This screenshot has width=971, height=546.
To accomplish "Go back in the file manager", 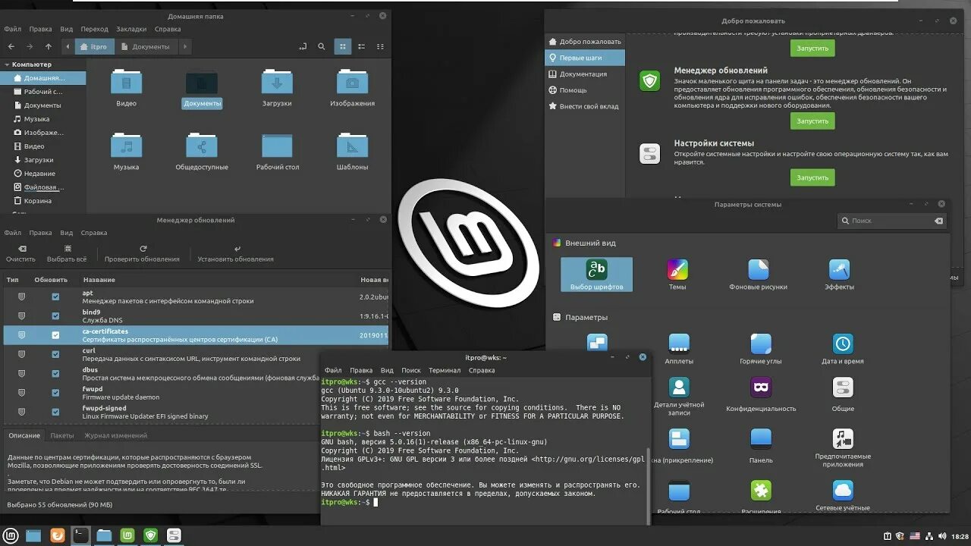I will coord(11,46).
